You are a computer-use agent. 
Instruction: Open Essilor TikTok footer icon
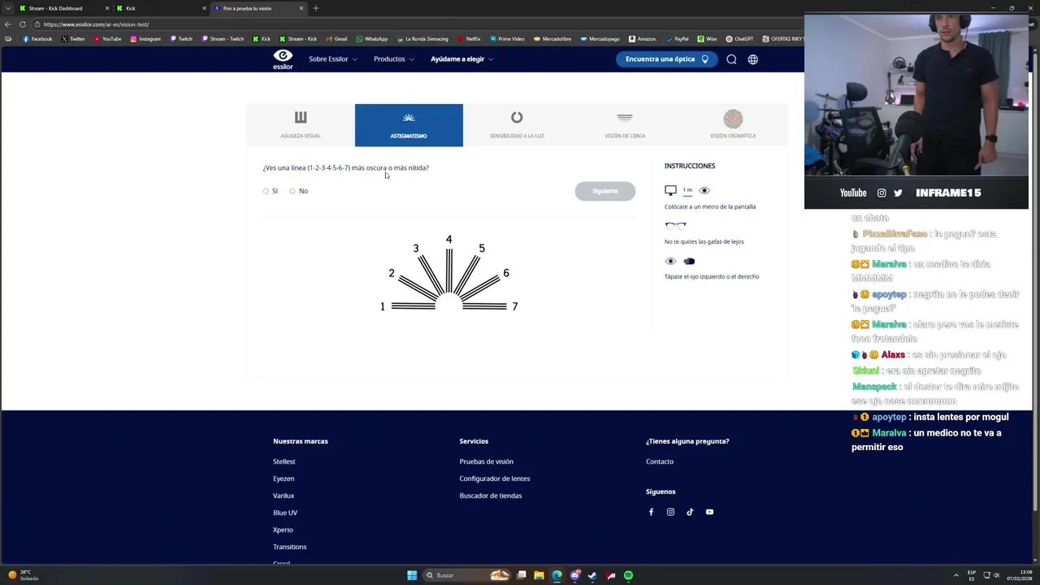690,512
